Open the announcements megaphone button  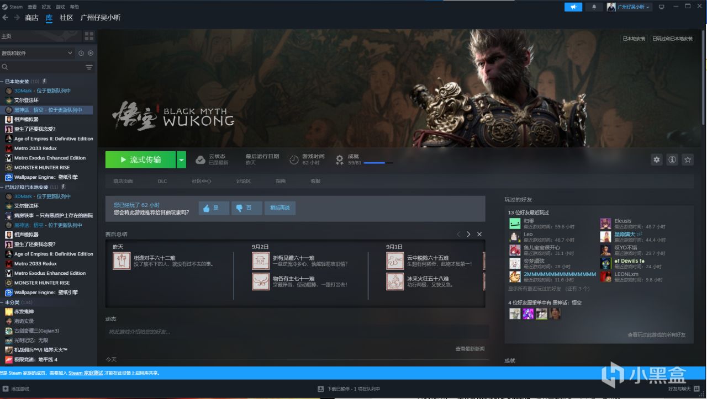click(x=573, y=7)
